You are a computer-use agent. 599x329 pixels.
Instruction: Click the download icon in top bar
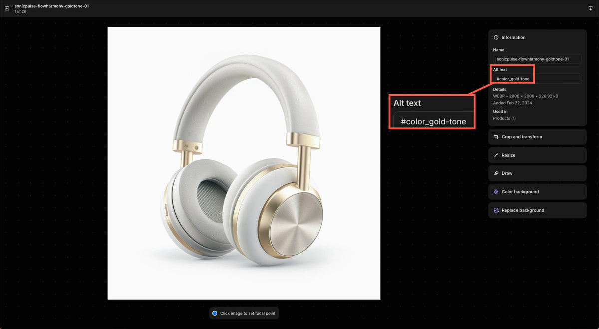[x=591, y=8]
